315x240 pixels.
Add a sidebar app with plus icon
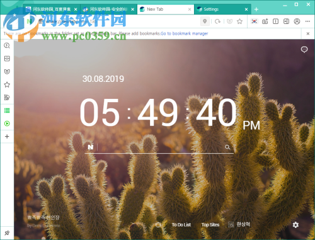click(x=7, y=137)
